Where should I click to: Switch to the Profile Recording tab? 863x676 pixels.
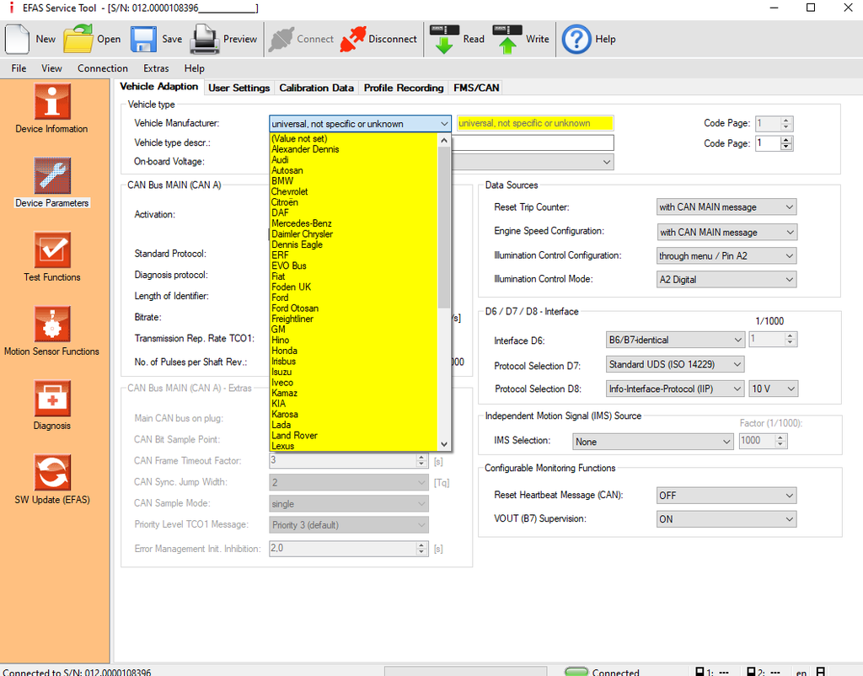[x=404, y=88]
